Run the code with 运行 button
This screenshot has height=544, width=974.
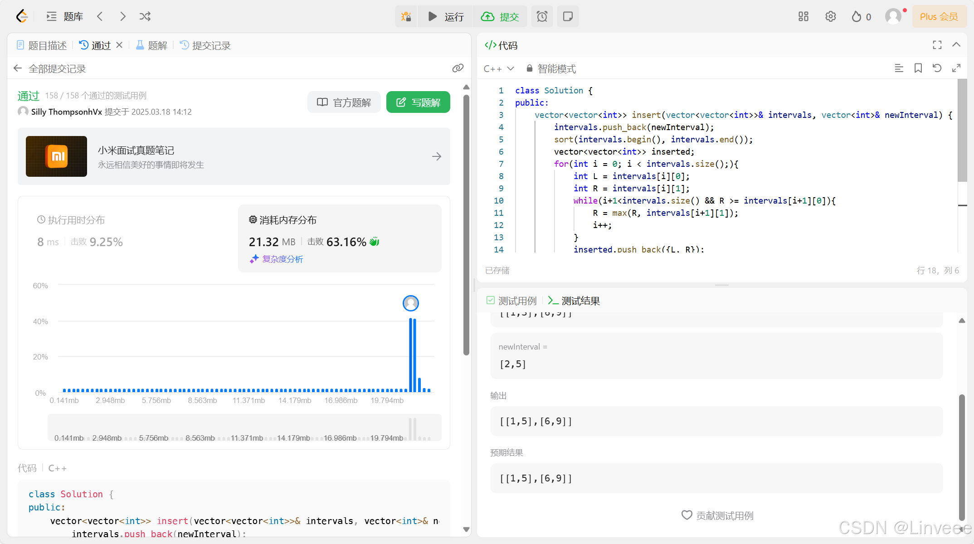point(446,17)
